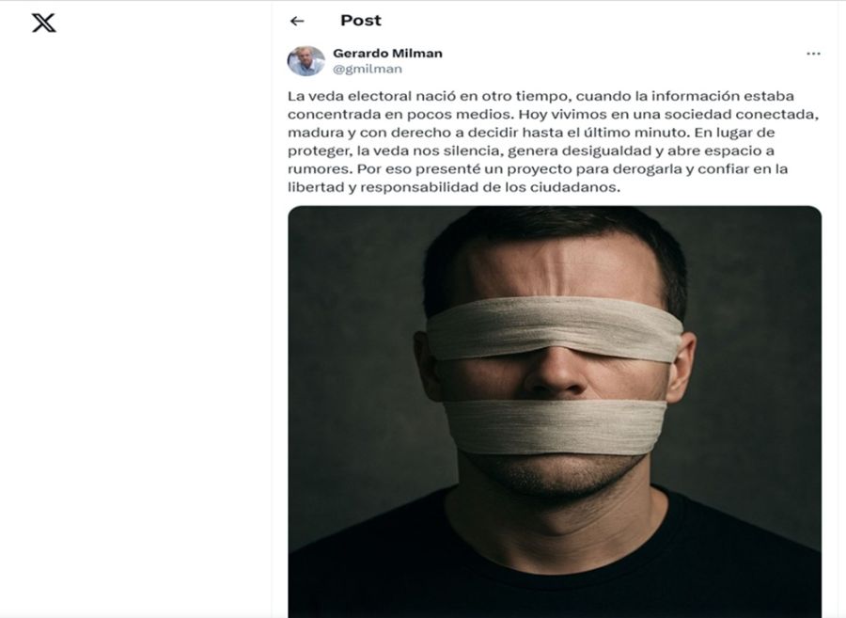
Task: Open the attached photo of the blindfolded man
Action: click(555, 412)
